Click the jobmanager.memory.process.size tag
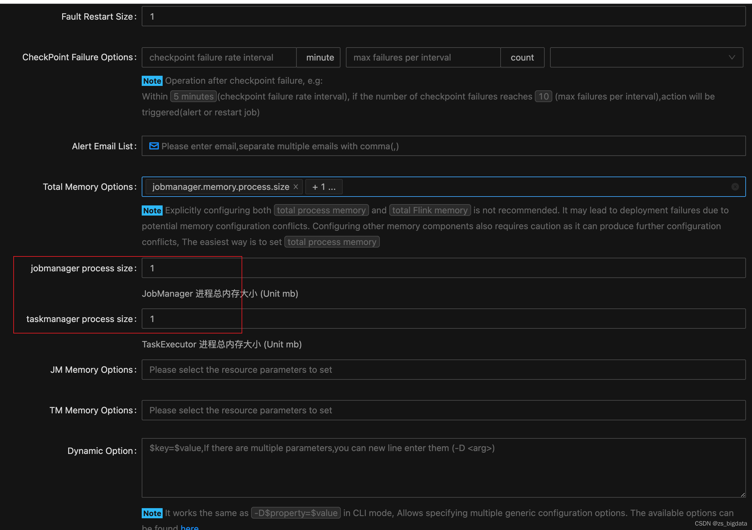The image size is (752, 530). 220,187
